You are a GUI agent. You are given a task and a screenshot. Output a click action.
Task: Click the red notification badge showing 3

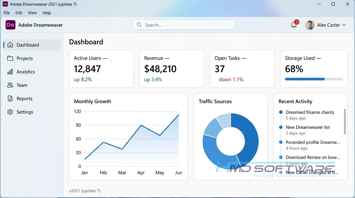(x=296, y=22)
